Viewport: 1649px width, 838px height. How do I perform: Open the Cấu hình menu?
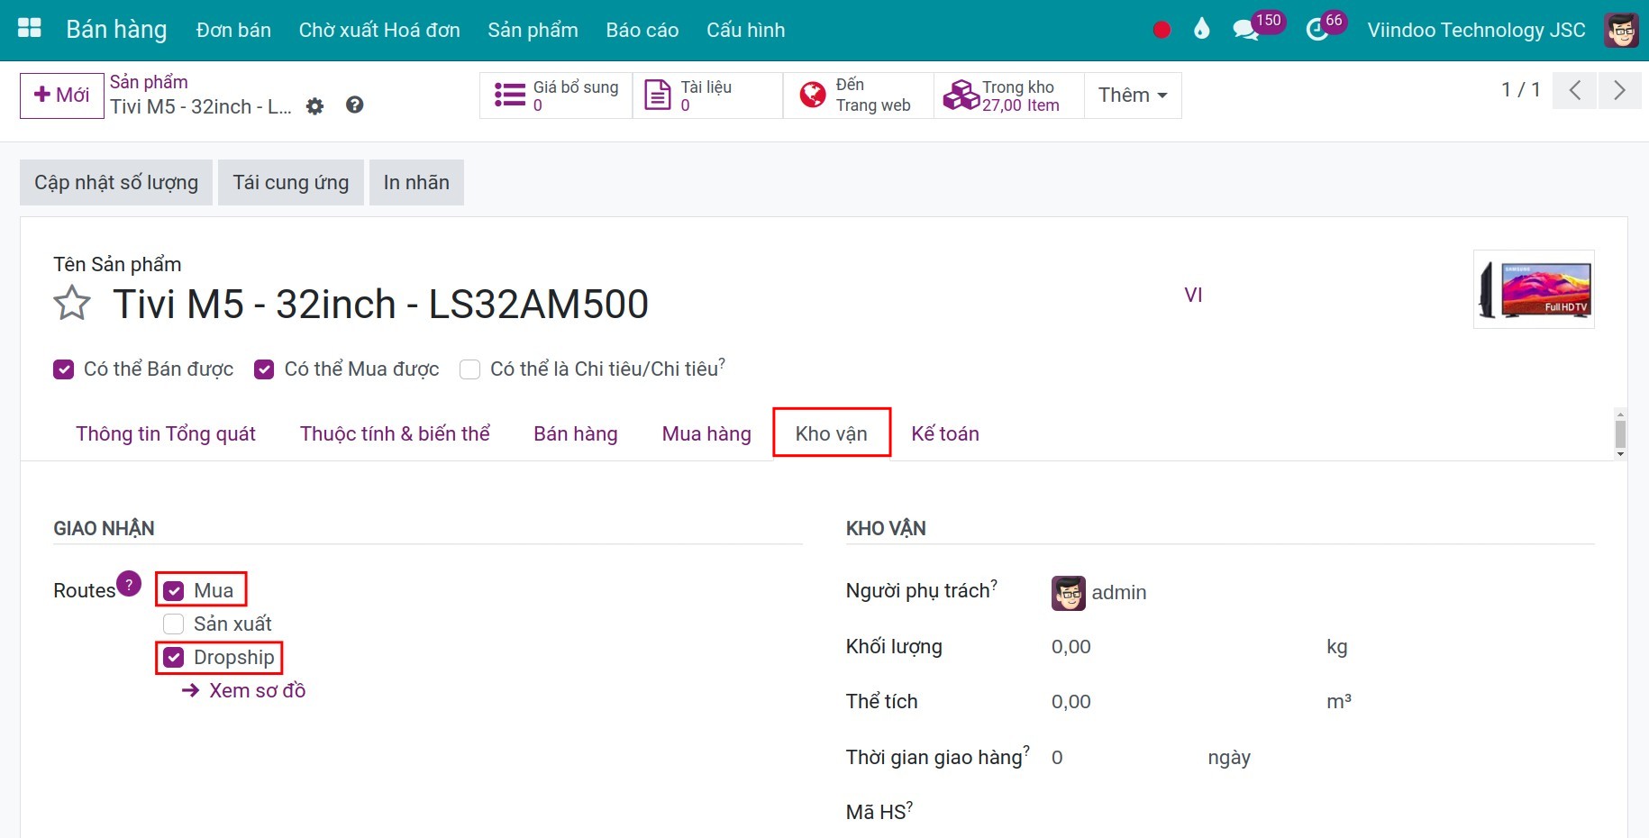[745, 30]
